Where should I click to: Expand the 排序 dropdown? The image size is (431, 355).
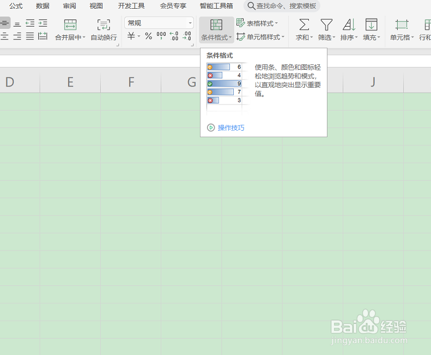point(349,38)
